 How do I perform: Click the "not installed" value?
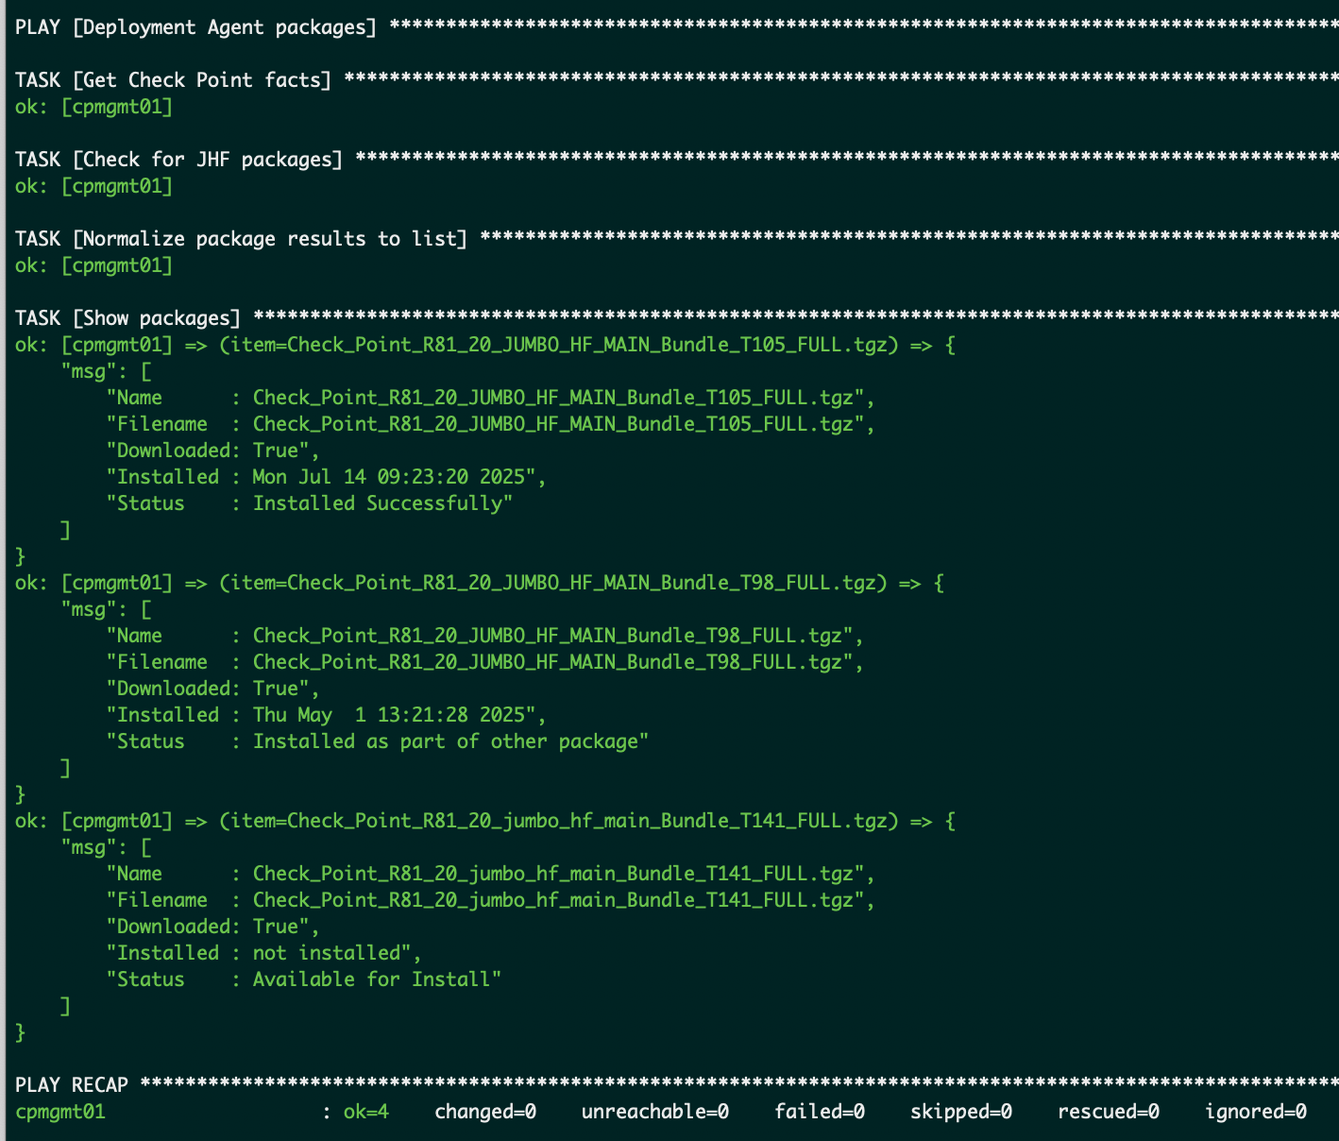click(x=327, y=953)
